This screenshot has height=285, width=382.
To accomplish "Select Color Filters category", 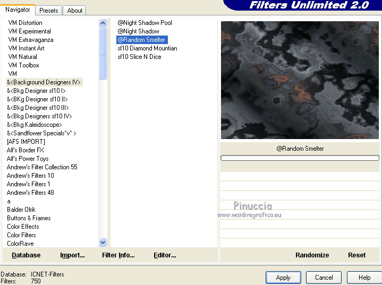I will coord(21,235).
